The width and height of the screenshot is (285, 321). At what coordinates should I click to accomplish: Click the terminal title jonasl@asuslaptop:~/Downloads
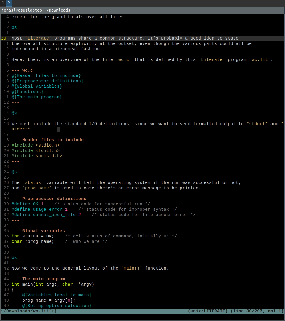[36, 10]
